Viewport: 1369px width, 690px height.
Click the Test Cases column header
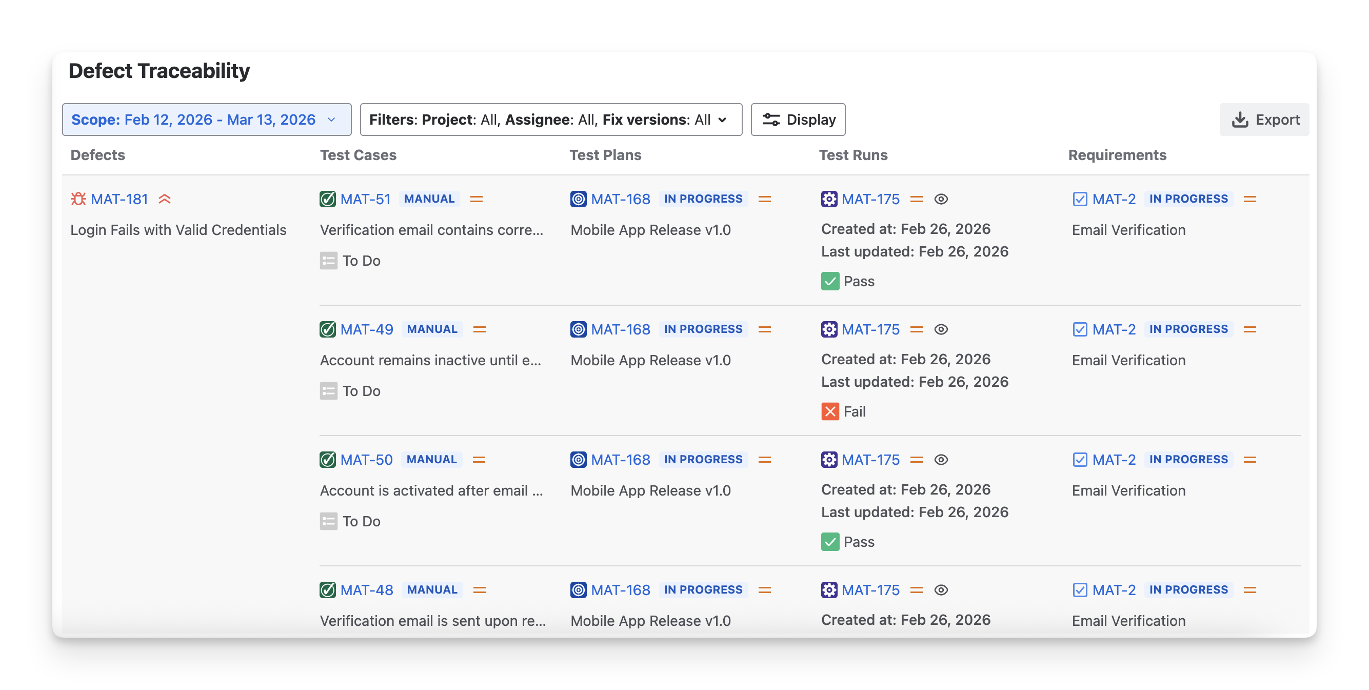click(x=358, y=155)
